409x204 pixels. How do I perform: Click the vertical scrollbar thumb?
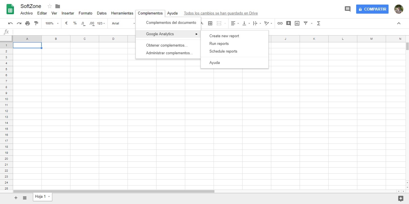click(x=408, y=46)
